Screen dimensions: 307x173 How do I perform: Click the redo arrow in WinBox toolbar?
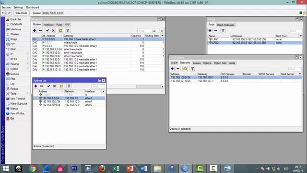(9, 13)
